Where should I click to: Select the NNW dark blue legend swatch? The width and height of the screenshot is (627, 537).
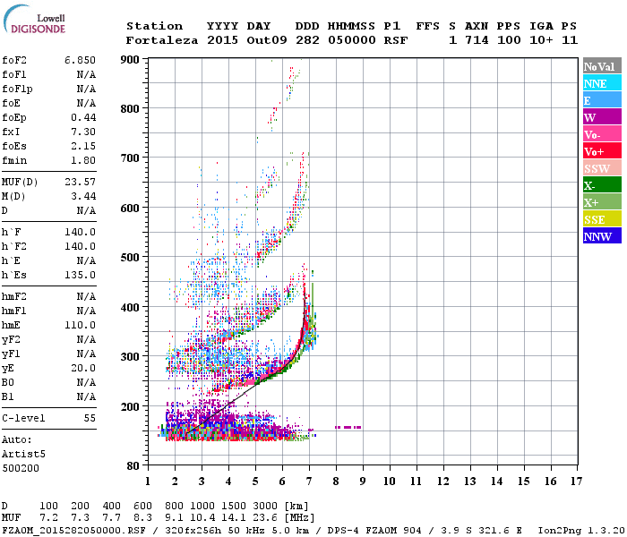coord(602,235)
